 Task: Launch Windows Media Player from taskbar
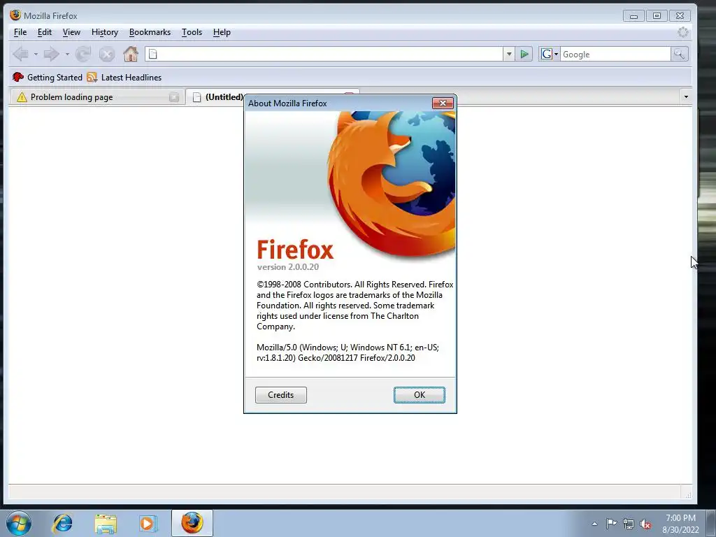coord(148,523)
